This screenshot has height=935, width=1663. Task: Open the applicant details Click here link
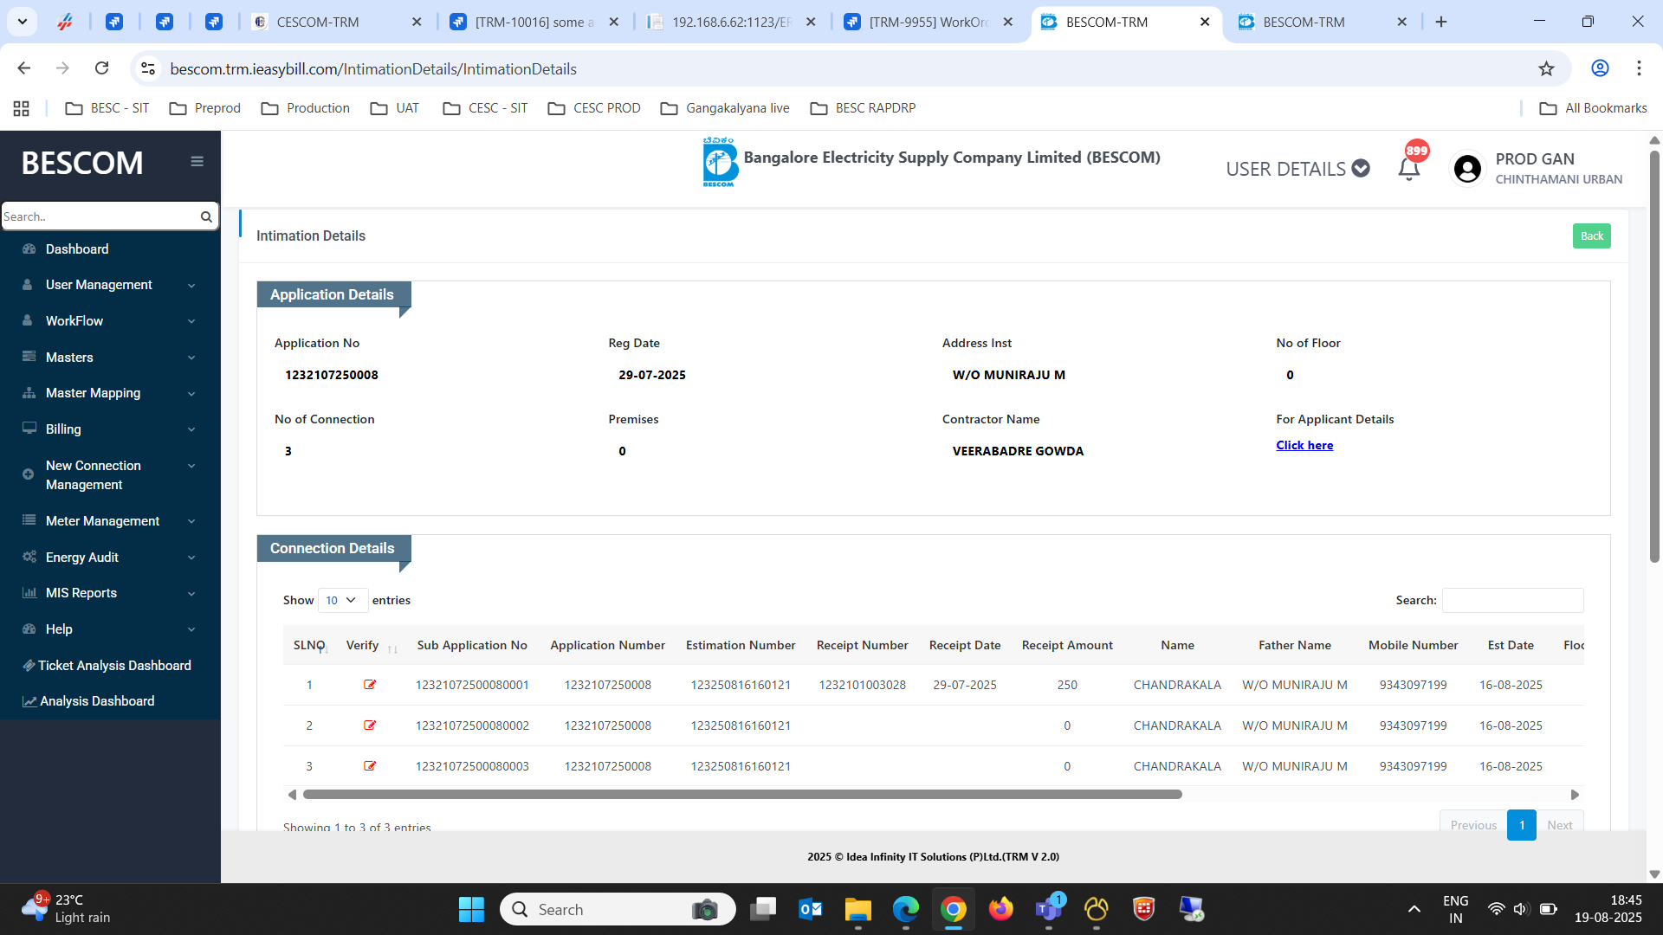(x=1304, y=445)
